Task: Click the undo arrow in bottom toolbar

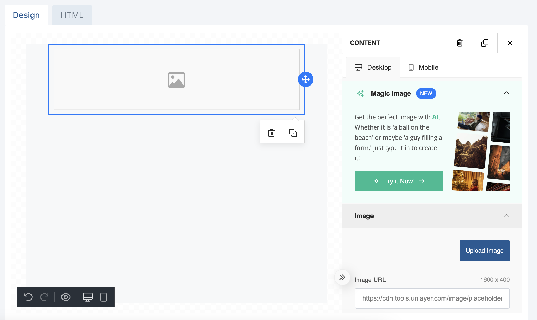Action: tap(28, 297)
